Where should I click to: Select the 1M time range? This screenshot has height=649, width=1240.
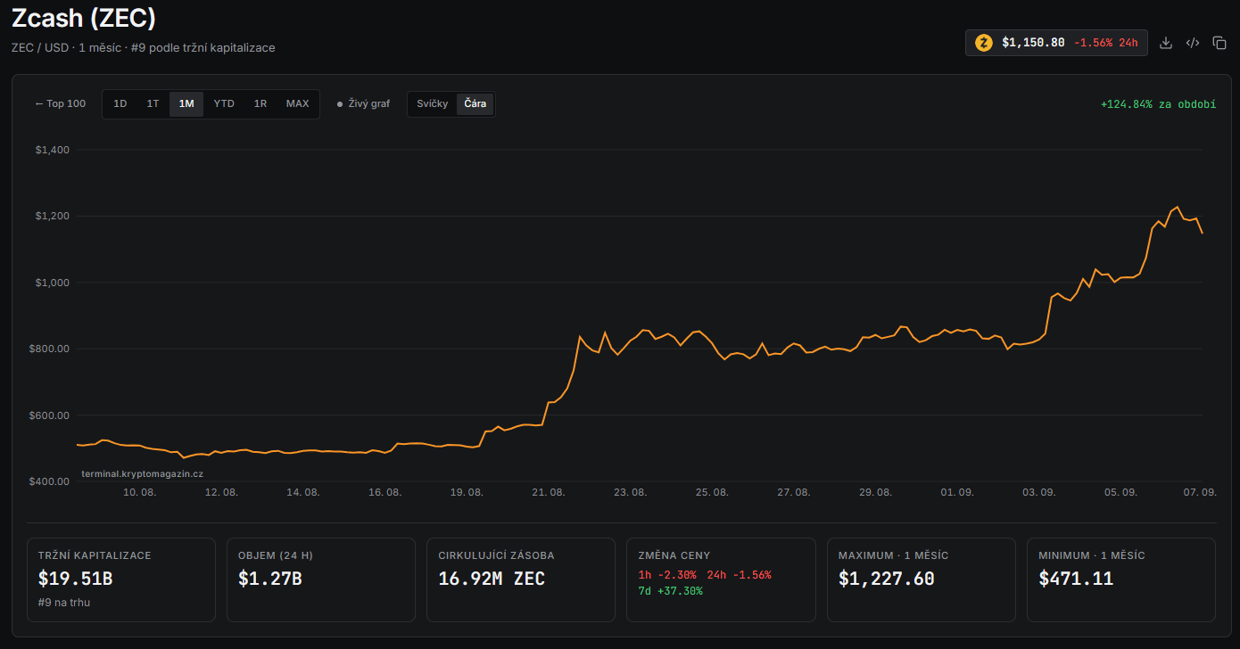pos(186,103)
